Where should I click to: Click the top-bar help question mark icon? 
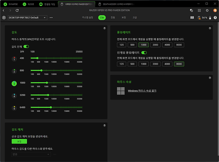[x=215, y=17]
